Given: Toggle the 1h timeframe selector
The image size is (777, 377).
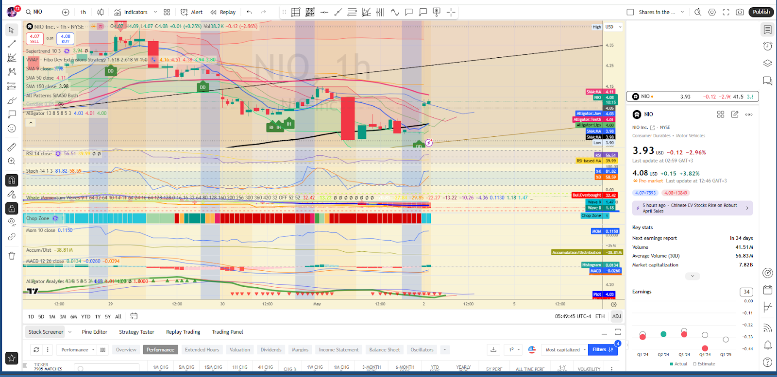Looking at the screenshot, I should click(83, 12).
